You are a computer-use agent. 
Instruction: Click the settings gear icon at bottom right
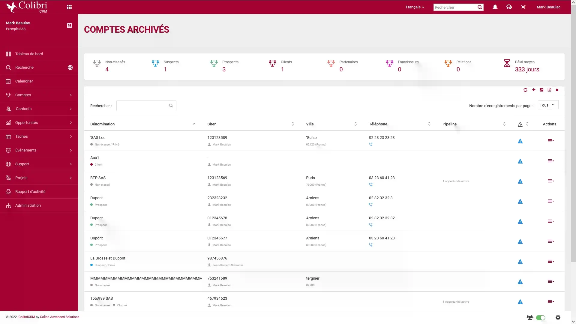point(558,317)
